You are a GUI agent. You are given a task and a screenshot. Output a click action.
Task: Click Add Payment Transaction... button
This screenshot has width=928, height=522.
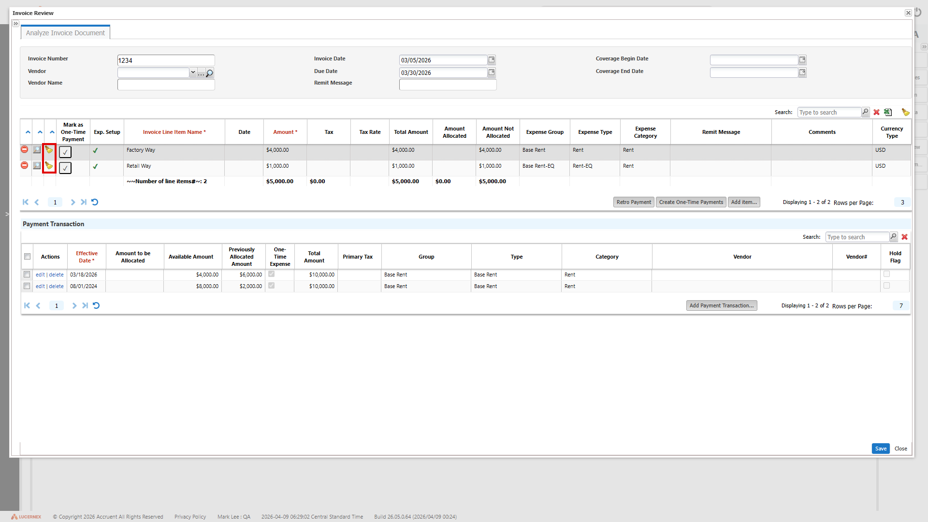pos(722,305)
